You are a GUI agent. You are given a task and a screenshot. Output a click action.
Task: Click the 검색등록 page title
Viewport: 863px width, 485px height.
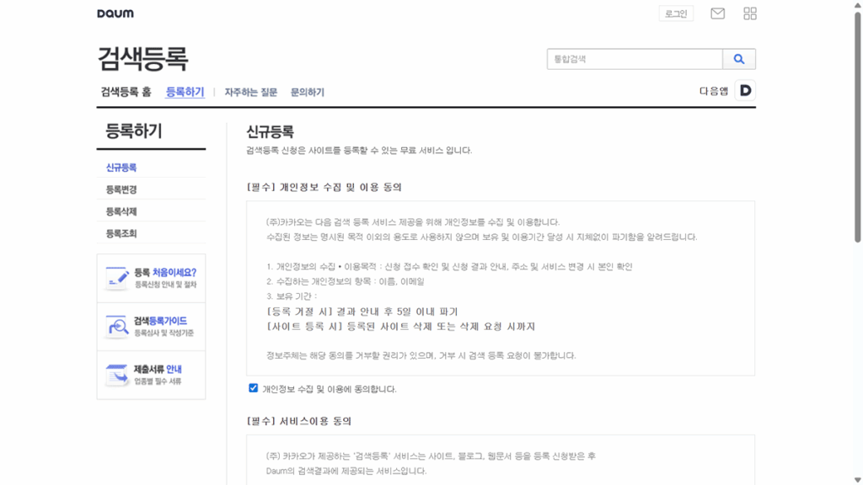coord(142,59)
